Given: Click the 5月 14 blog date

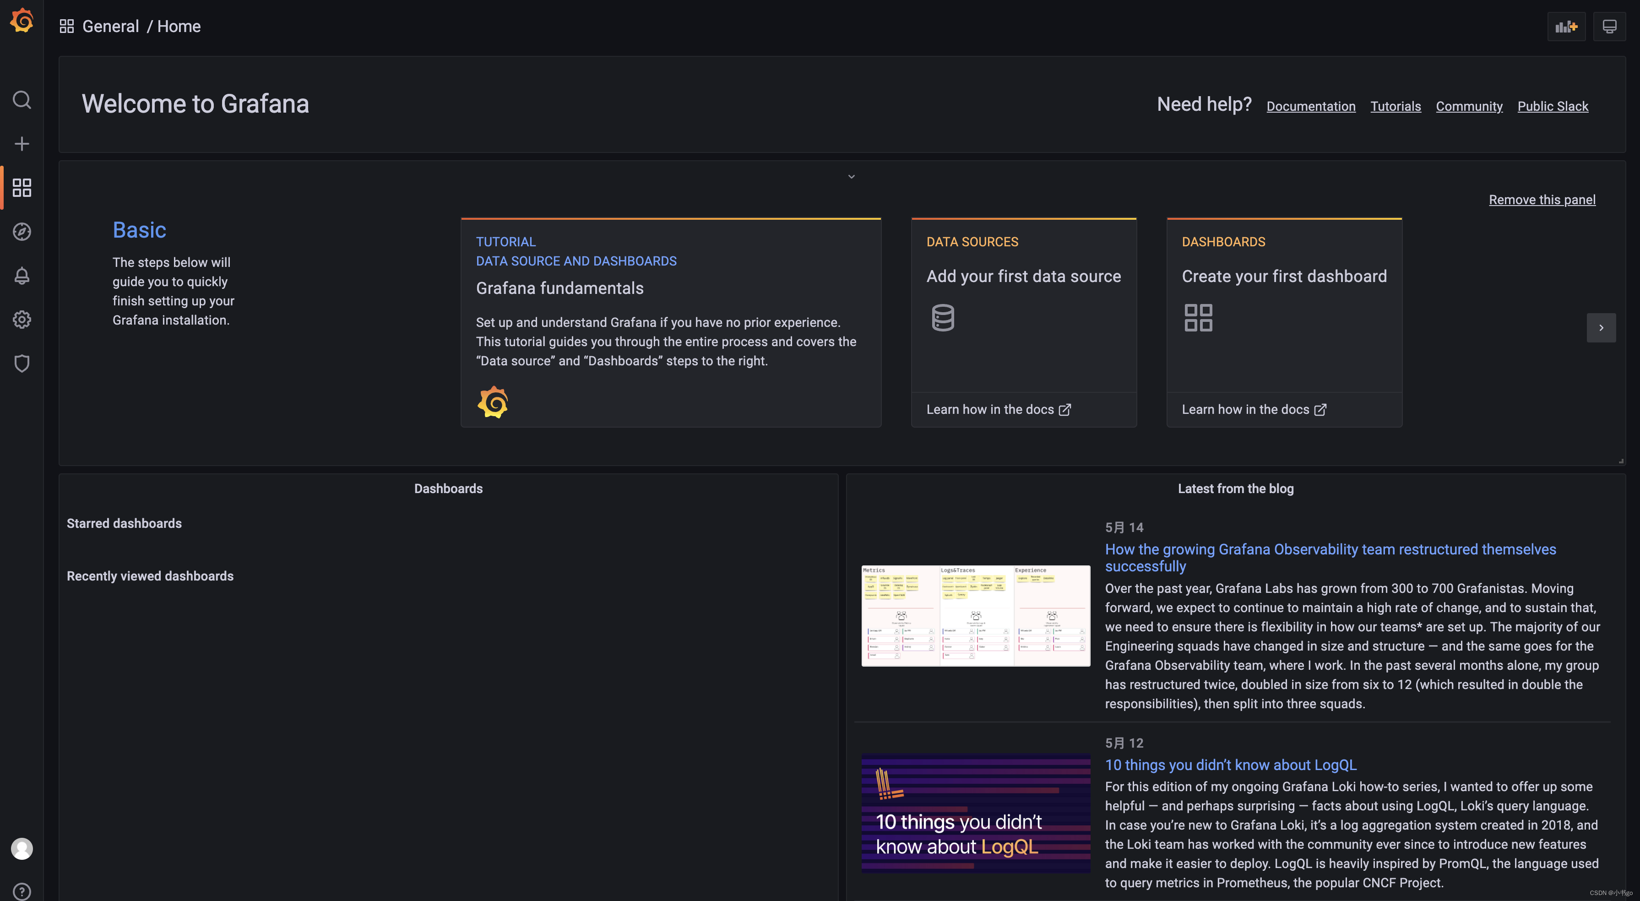Looking at the screenshot, I should (x=1124, y=527).
